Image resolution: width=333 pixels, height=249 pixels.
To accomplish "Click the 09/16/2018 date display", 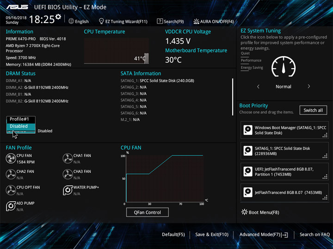I will tap(16, 18).
